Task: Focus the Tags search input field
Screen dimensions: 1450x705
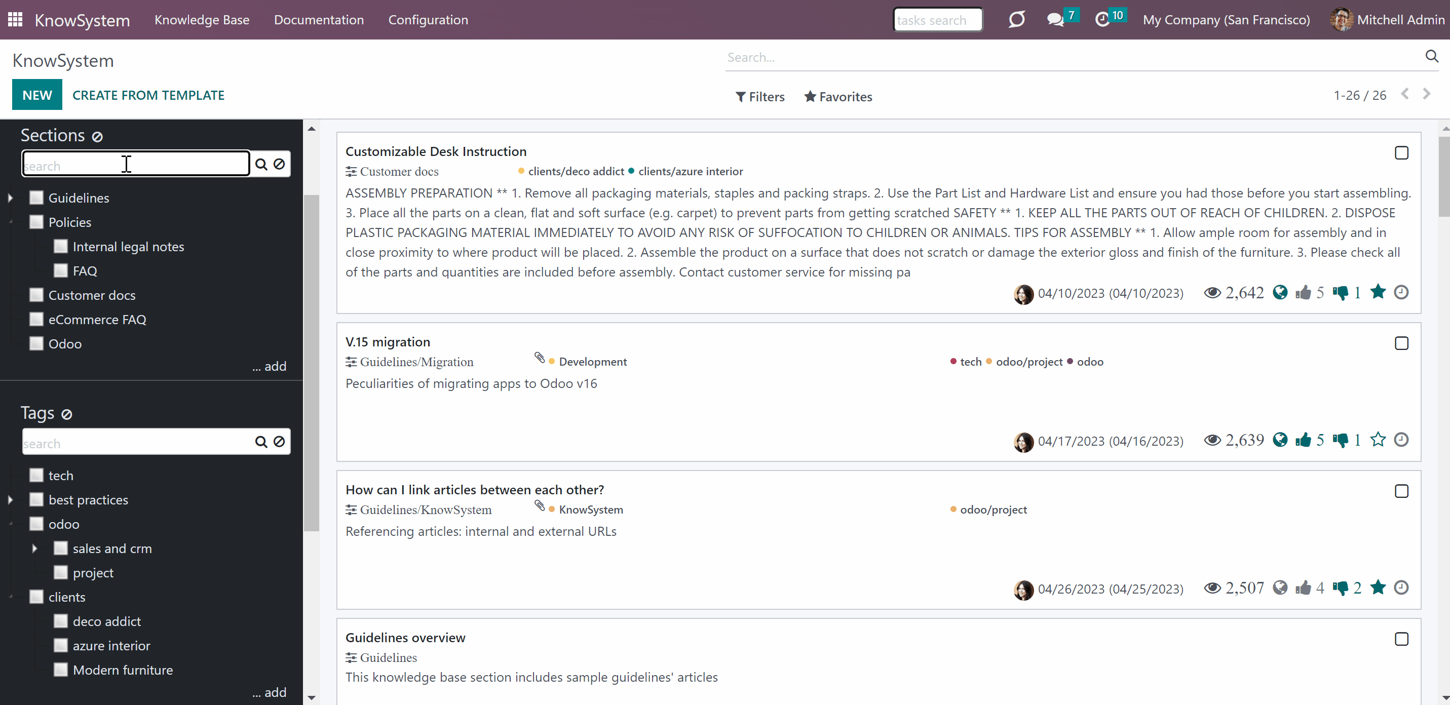Action: [137, 442]
